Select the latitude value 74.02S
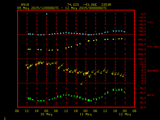160x120 pixels. 73,5
